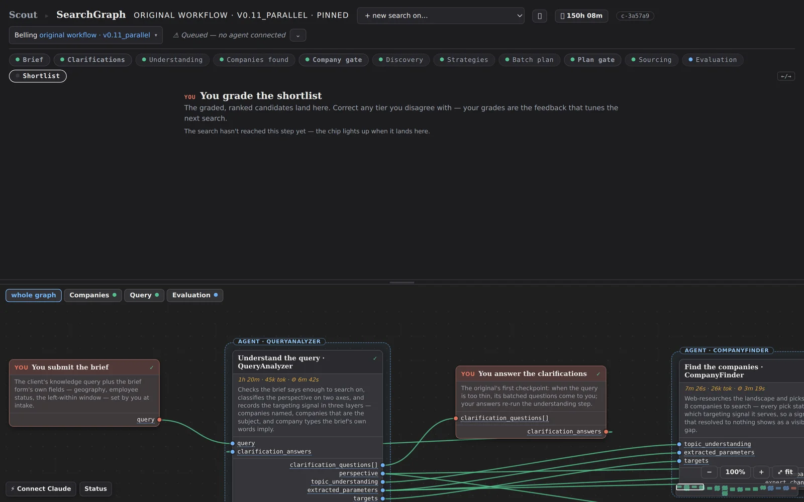This screenshot has width=804, height=502.
Task: Select the Shortlist step chip
Action: click(38, 76)
